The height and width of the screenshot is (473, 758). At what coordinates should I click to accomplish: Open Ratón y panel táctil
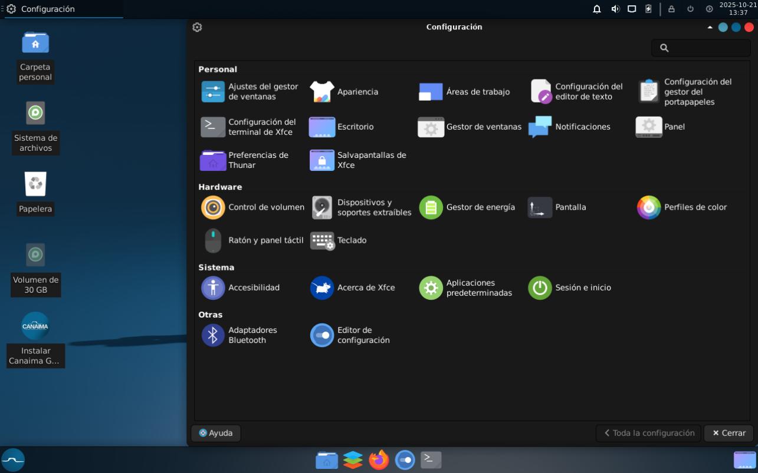pos(252,240)
